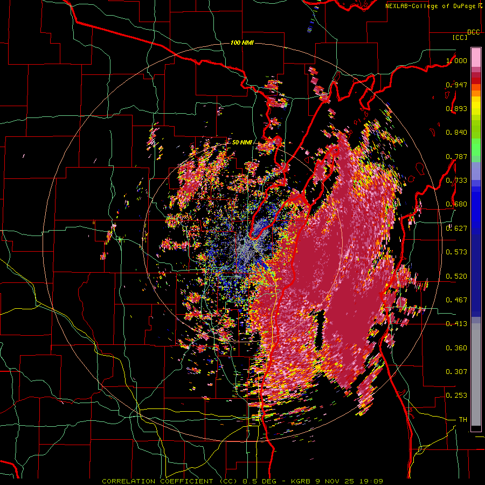This screenshot has width=485, height=485.
Task: Select the 0.413 scale value
Action: [x=456, y=324]
